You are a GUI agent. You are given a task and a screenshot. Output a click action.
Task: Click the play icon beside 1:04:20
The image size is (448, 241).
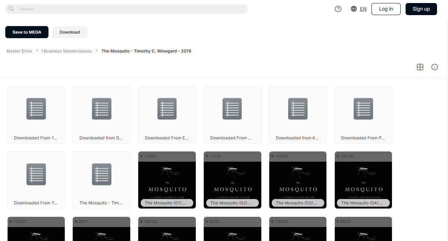click(142, 221)
